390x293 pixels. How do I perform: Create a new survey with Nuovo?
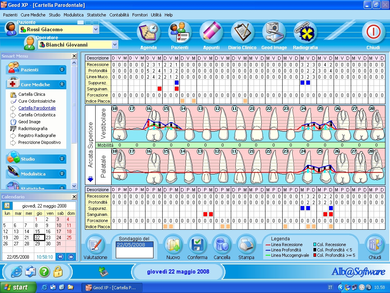coord(173,245)
